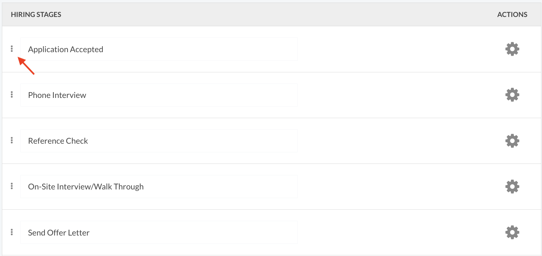Select the Reference Check reorder dots
Viewport: 542px width, 256px height.
[12, 140]
